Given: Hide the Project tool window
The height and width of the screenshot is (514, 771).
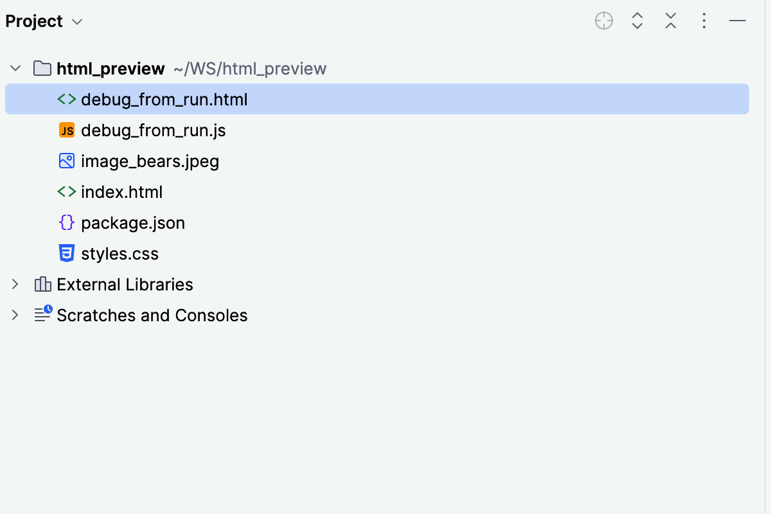Looking at the screenshot, I should pos(738,21).
